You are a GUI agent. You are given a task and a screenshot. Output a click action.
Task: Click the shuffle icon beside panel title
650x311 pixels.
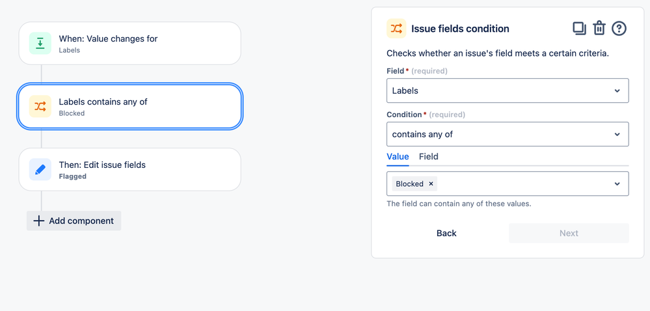pos(396,29)
